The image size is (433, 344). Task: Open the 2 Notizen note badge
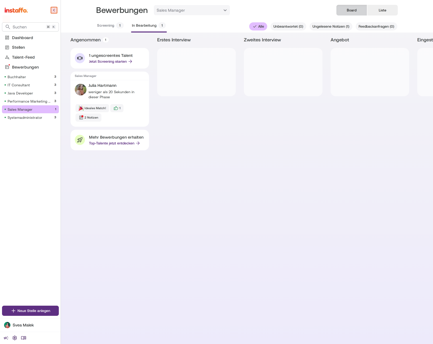(88, 118)
